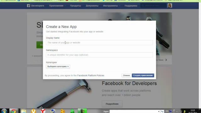Click the Namespace input field
The width and height of the screenshot is (201, 113).
99,55
